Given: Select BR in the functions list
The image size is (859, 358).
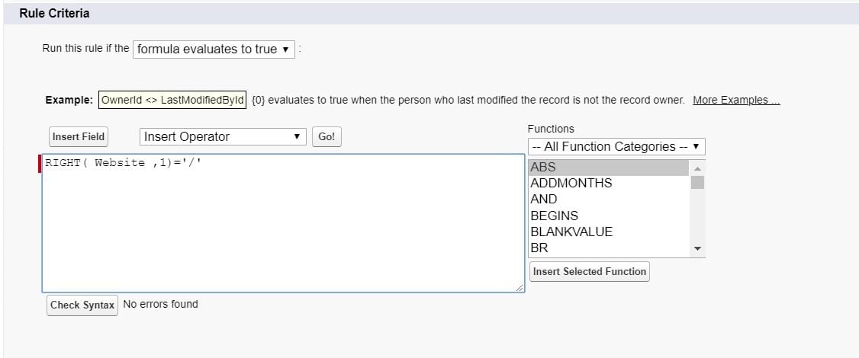Looking at the screenshot, I should coord(609,248).
